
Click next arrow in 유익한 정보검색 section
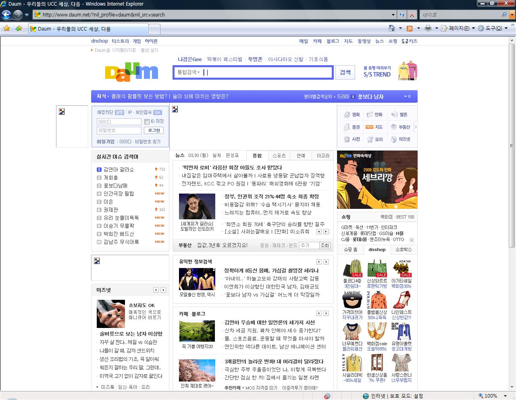(x=326, y=262)
